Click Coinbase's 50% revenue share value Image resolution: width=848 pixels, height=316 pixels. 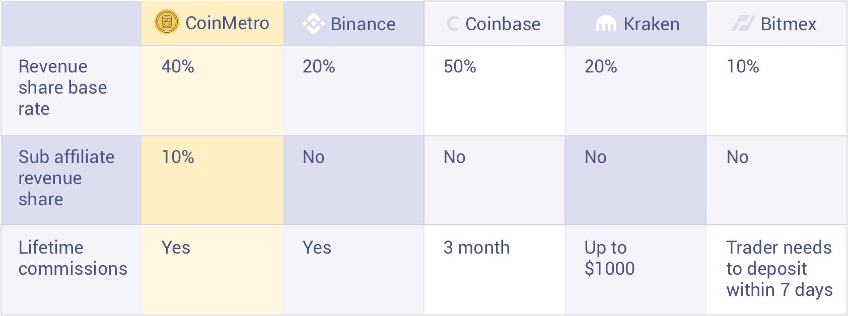[x=460, y=66]
